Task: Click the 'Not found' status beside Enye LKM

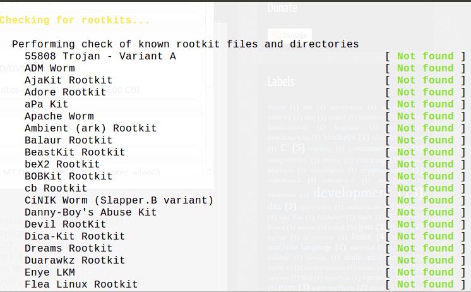Action: tap(425, 272)
